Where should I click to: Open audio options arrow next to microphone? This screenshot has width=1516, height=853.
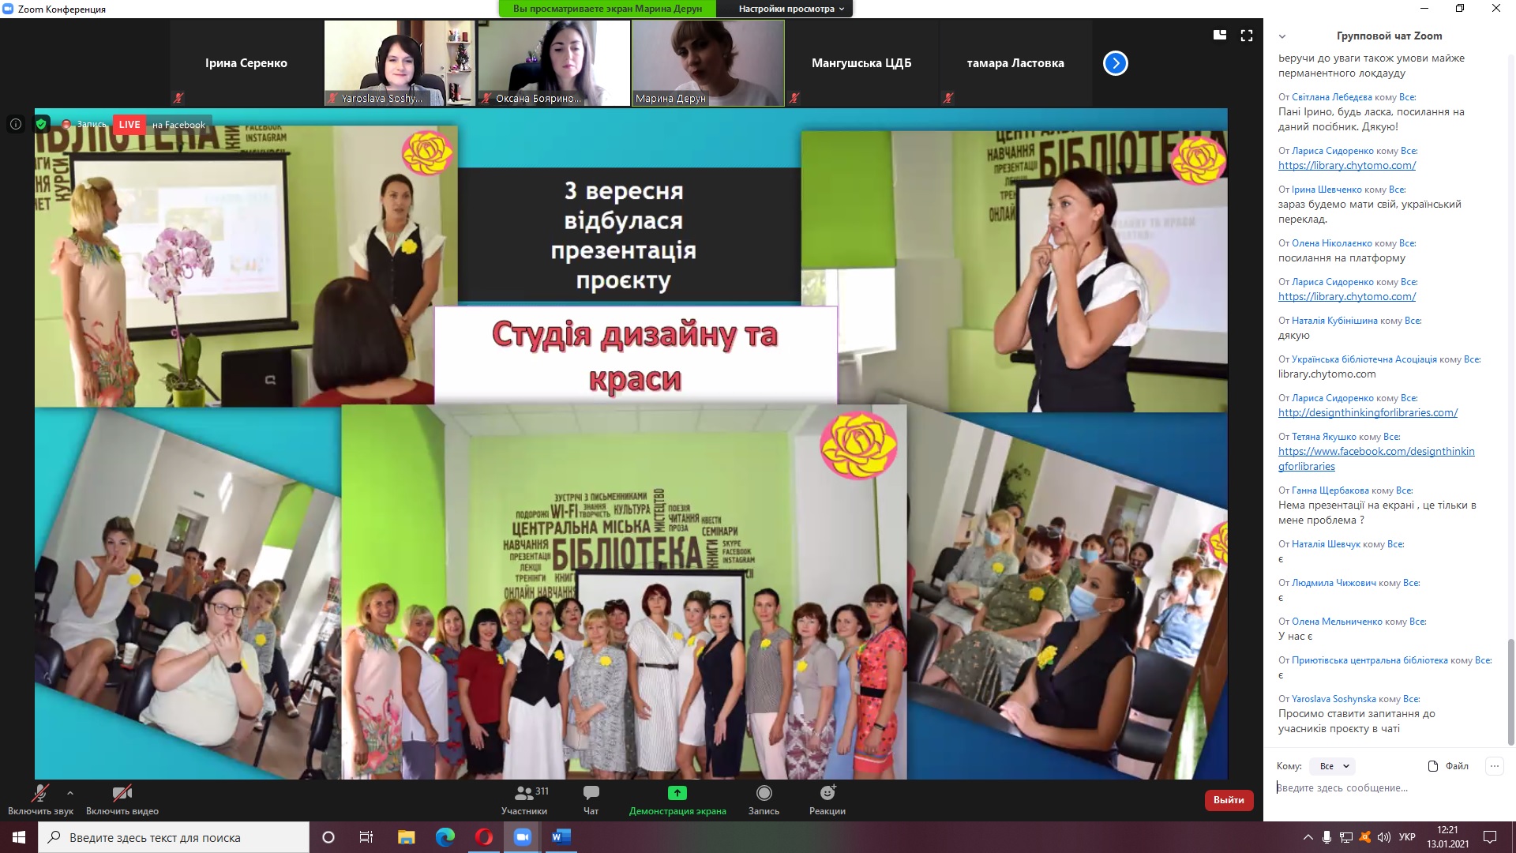point(70,792)
